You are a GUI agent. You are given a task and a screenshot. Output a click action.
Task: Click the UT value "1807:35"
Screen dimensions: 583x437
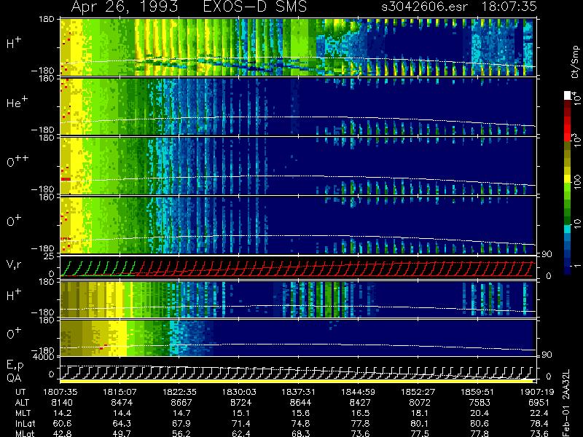point(60,392)
